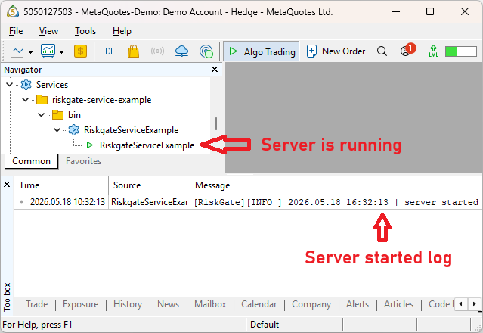The height and width of the screenshot is (333, 483).
Task: Collapse the Services tree node
Action: [x=10, y=85]
